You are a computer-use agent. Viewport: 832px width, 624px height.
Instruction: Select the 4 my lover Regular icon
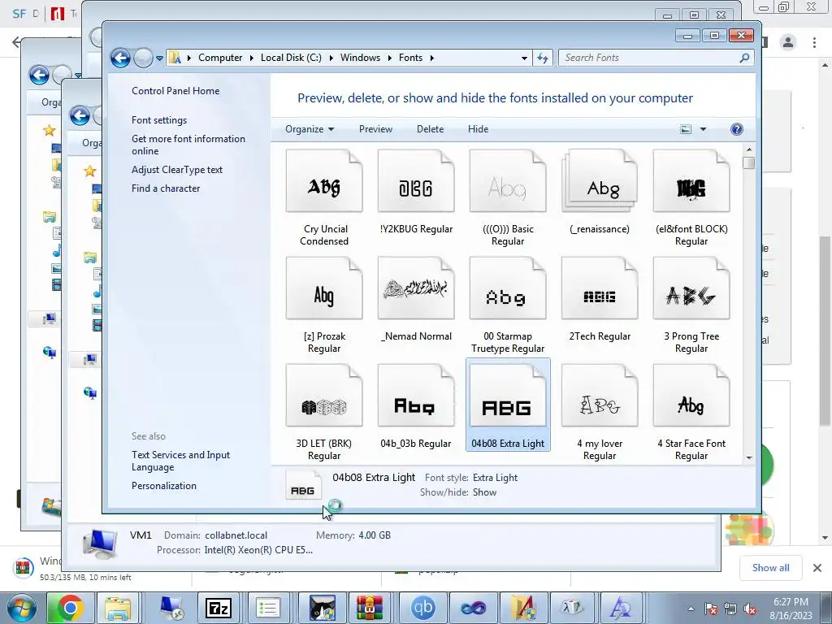tap(600, 396)
